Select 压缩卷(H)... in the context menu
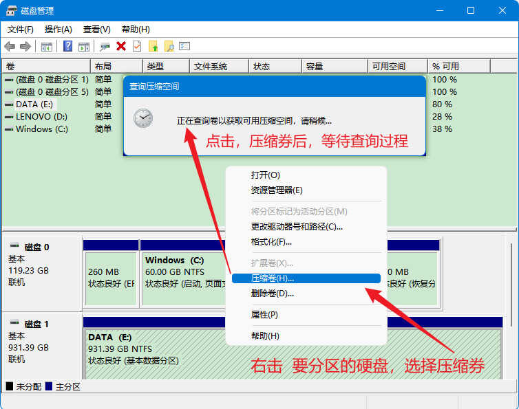The height and width of the screenshot is (409, 519). [306, 278]
